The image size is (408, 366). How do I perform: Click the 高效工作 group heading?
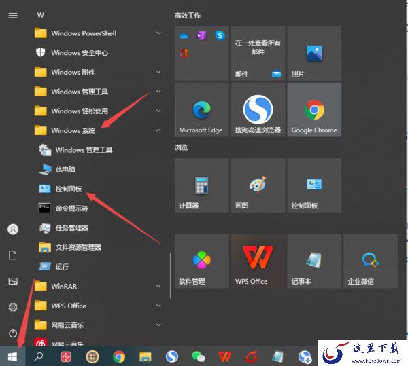coord(188,16)
